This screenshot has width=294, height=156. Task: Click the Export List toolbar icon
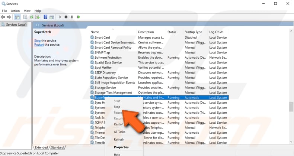pos(37,17)
